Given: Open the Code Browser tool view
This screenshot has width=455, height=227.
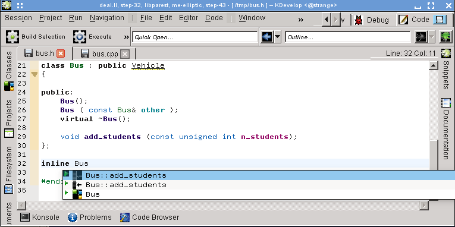Looking at the screenshot, I should [150, 217].
